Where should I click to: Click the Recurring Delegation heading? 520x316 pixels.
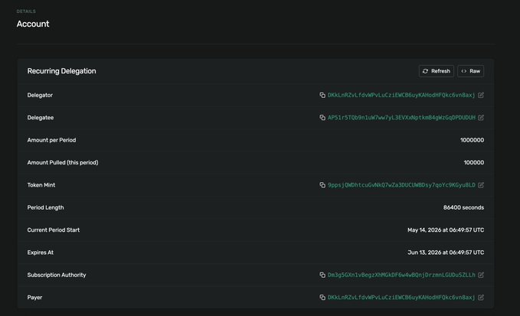pos(62,71)
